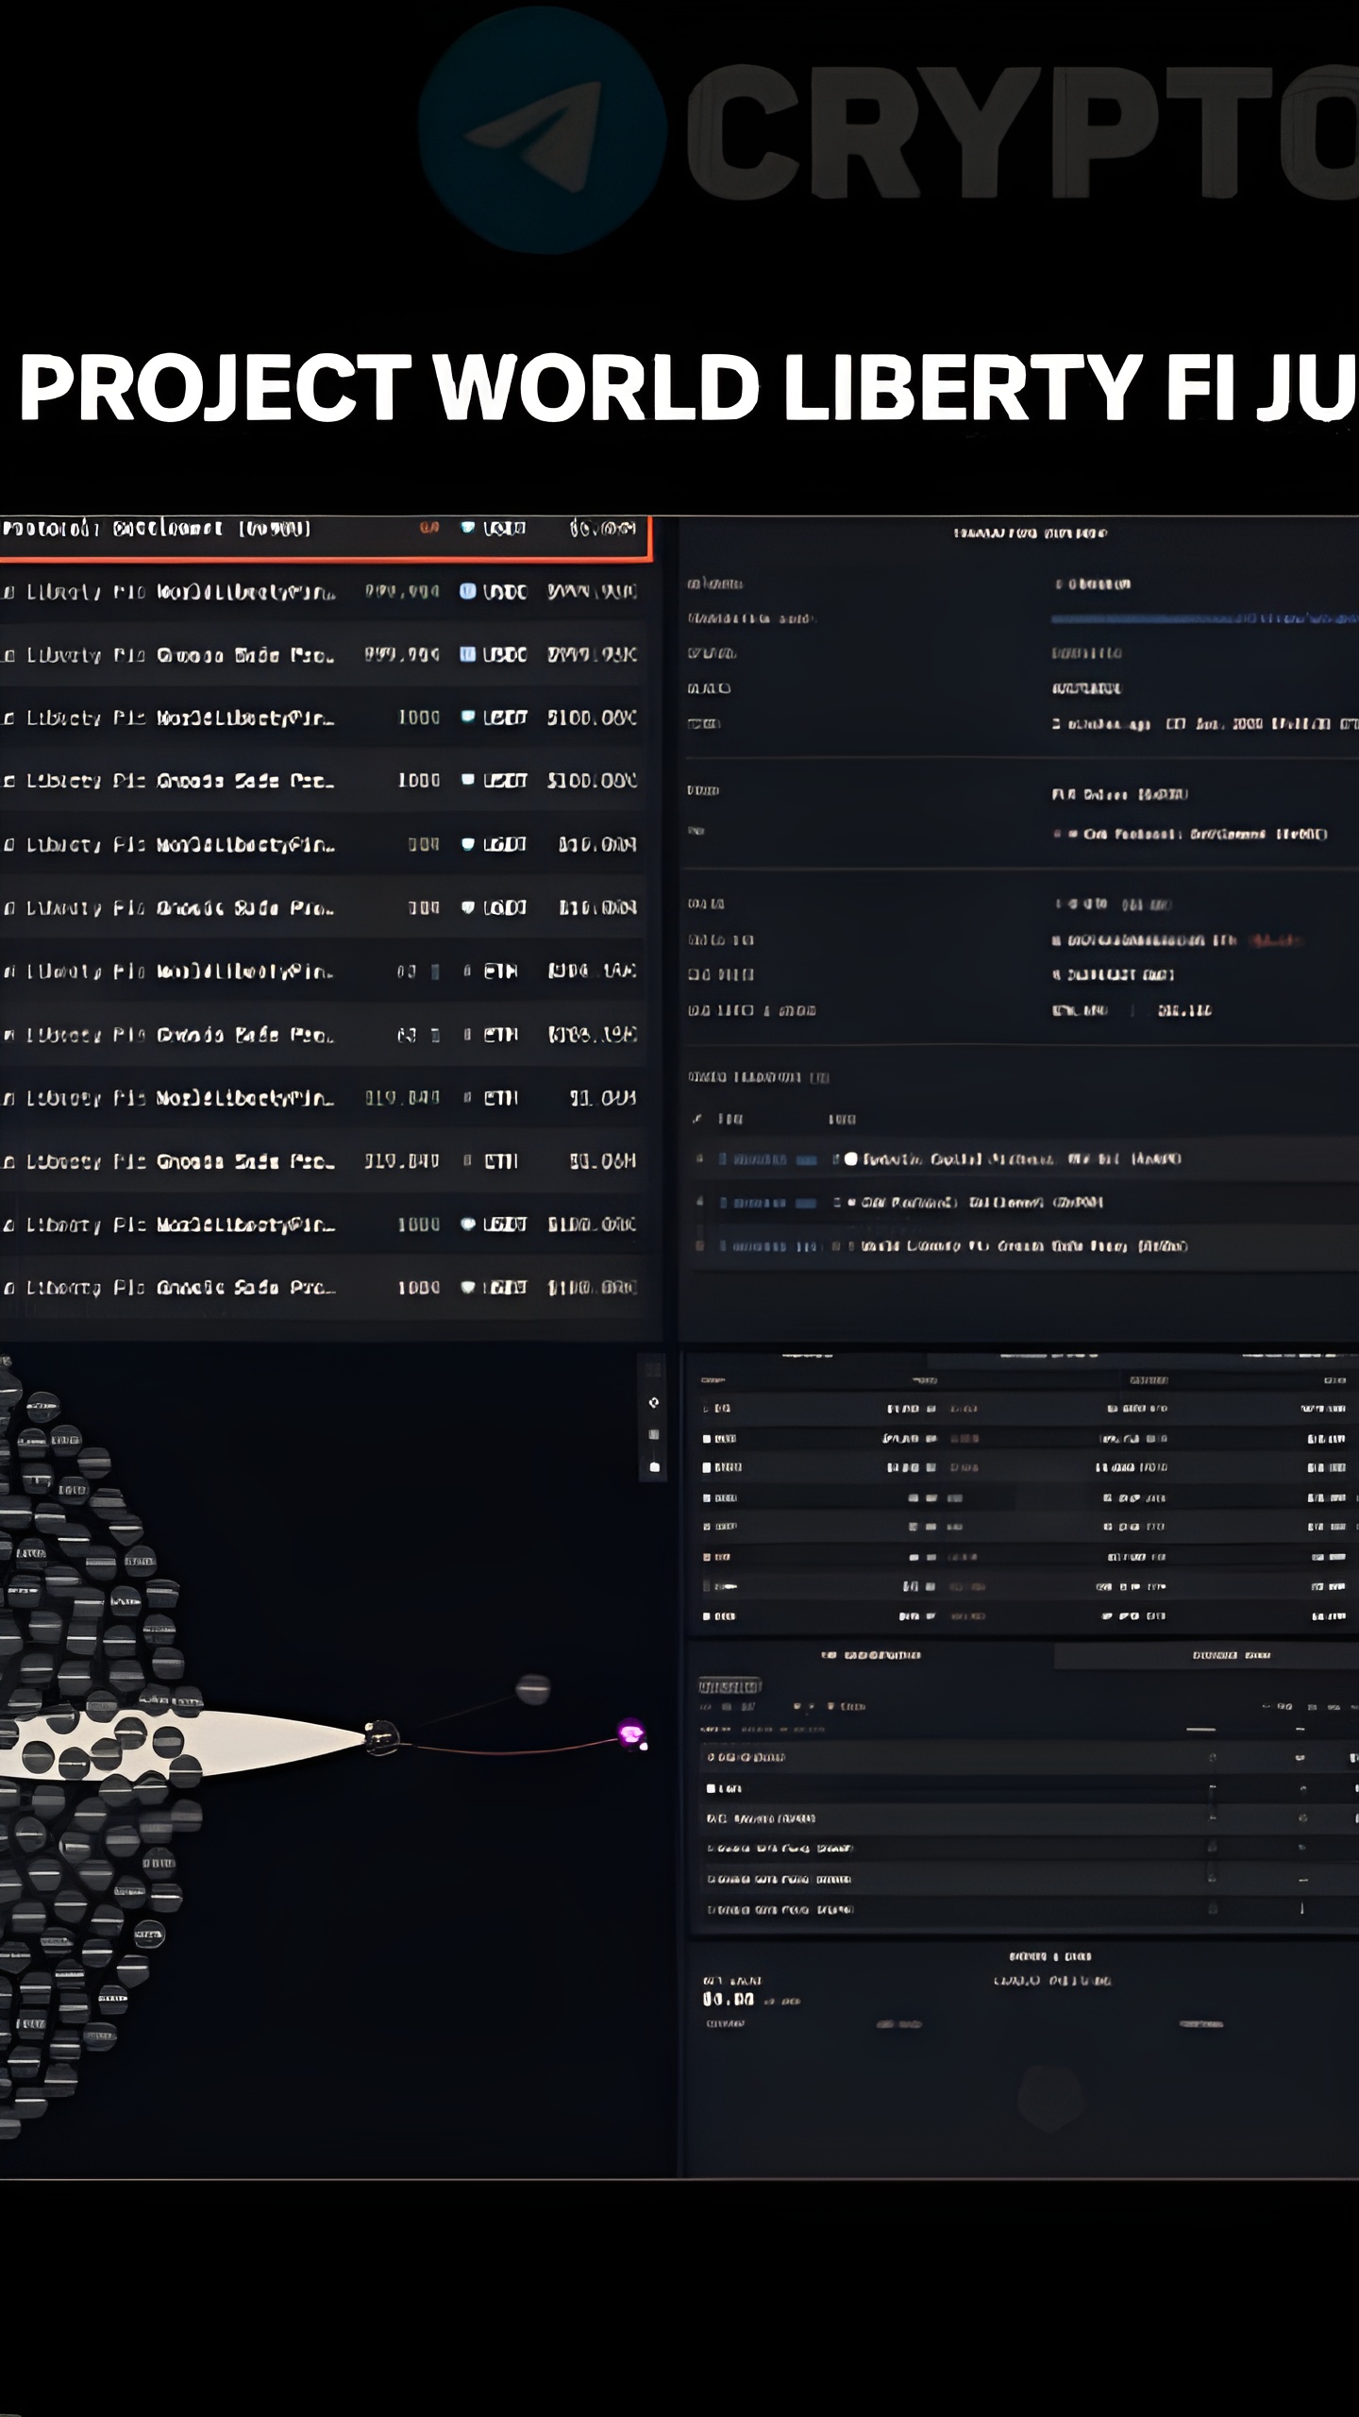Open the long blue hash link in details panel
The height and width of the screenshot is (2417, 1359).
click(1204, 618)
